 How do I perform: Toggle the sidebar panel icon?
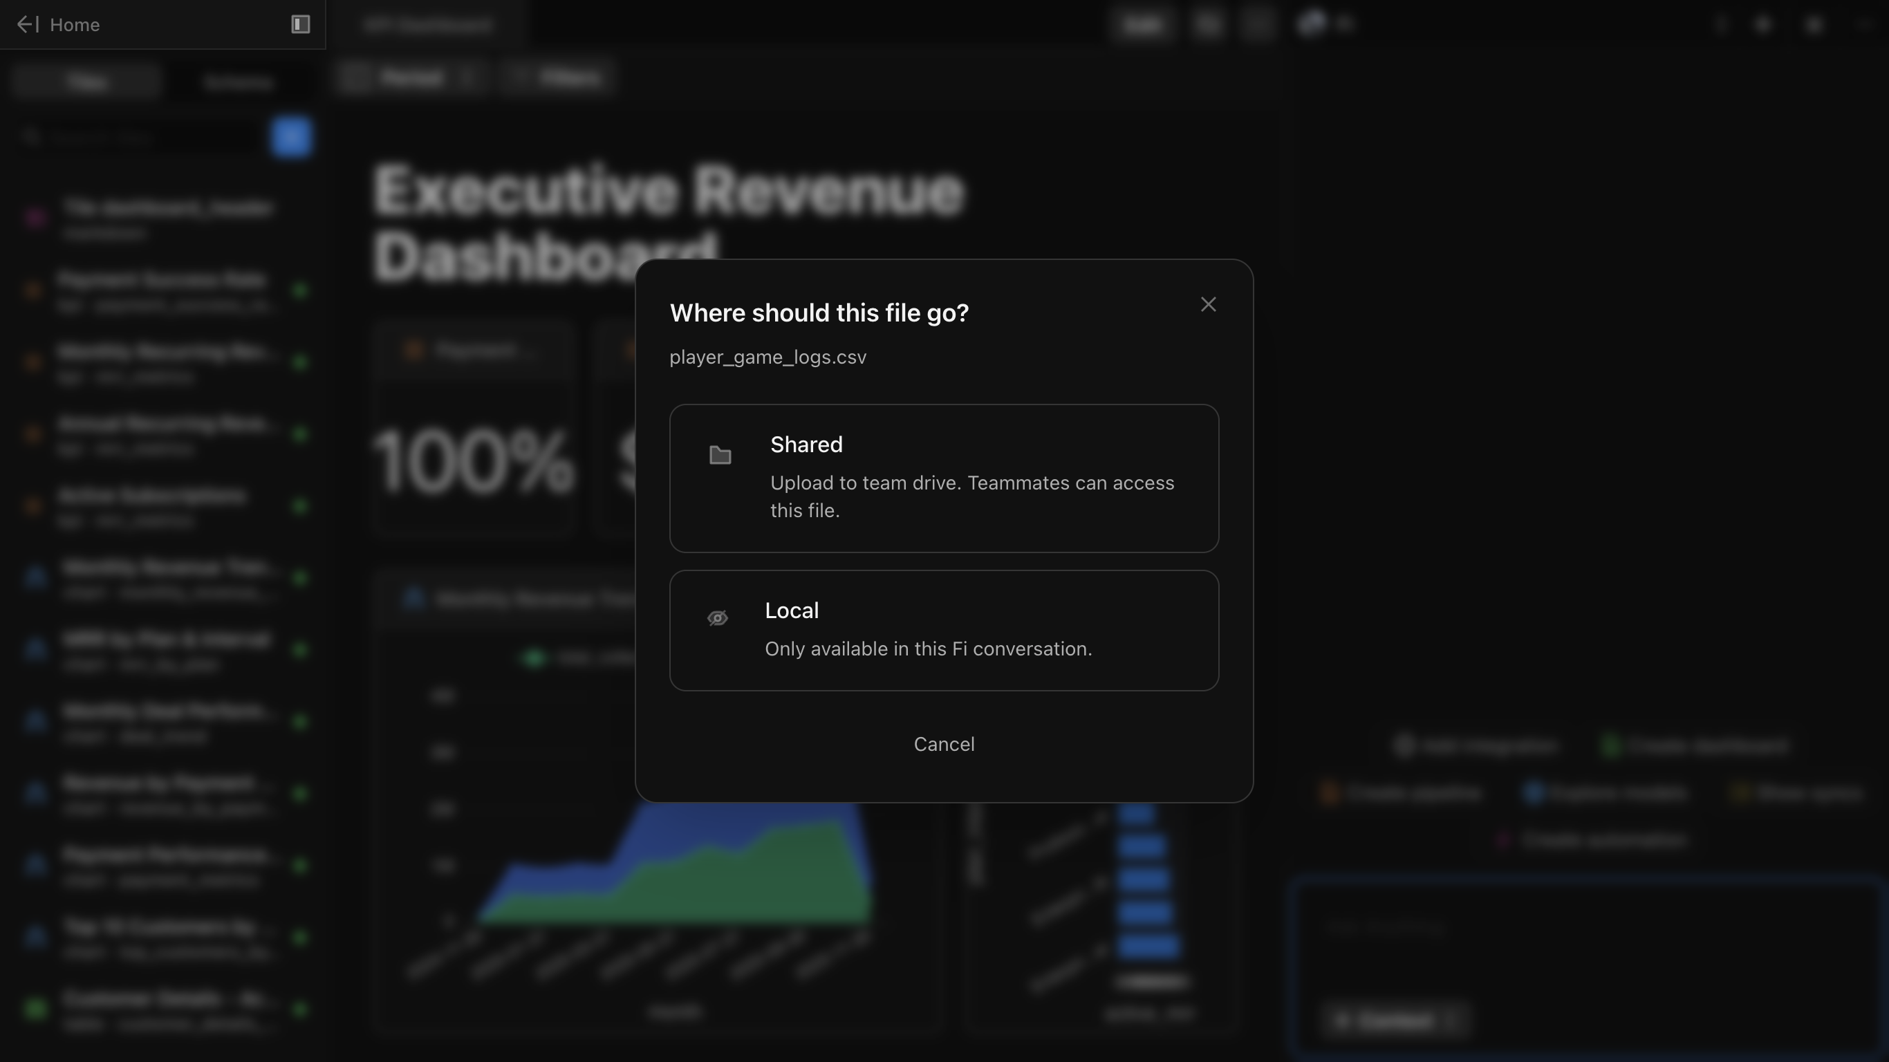point(301,25)
